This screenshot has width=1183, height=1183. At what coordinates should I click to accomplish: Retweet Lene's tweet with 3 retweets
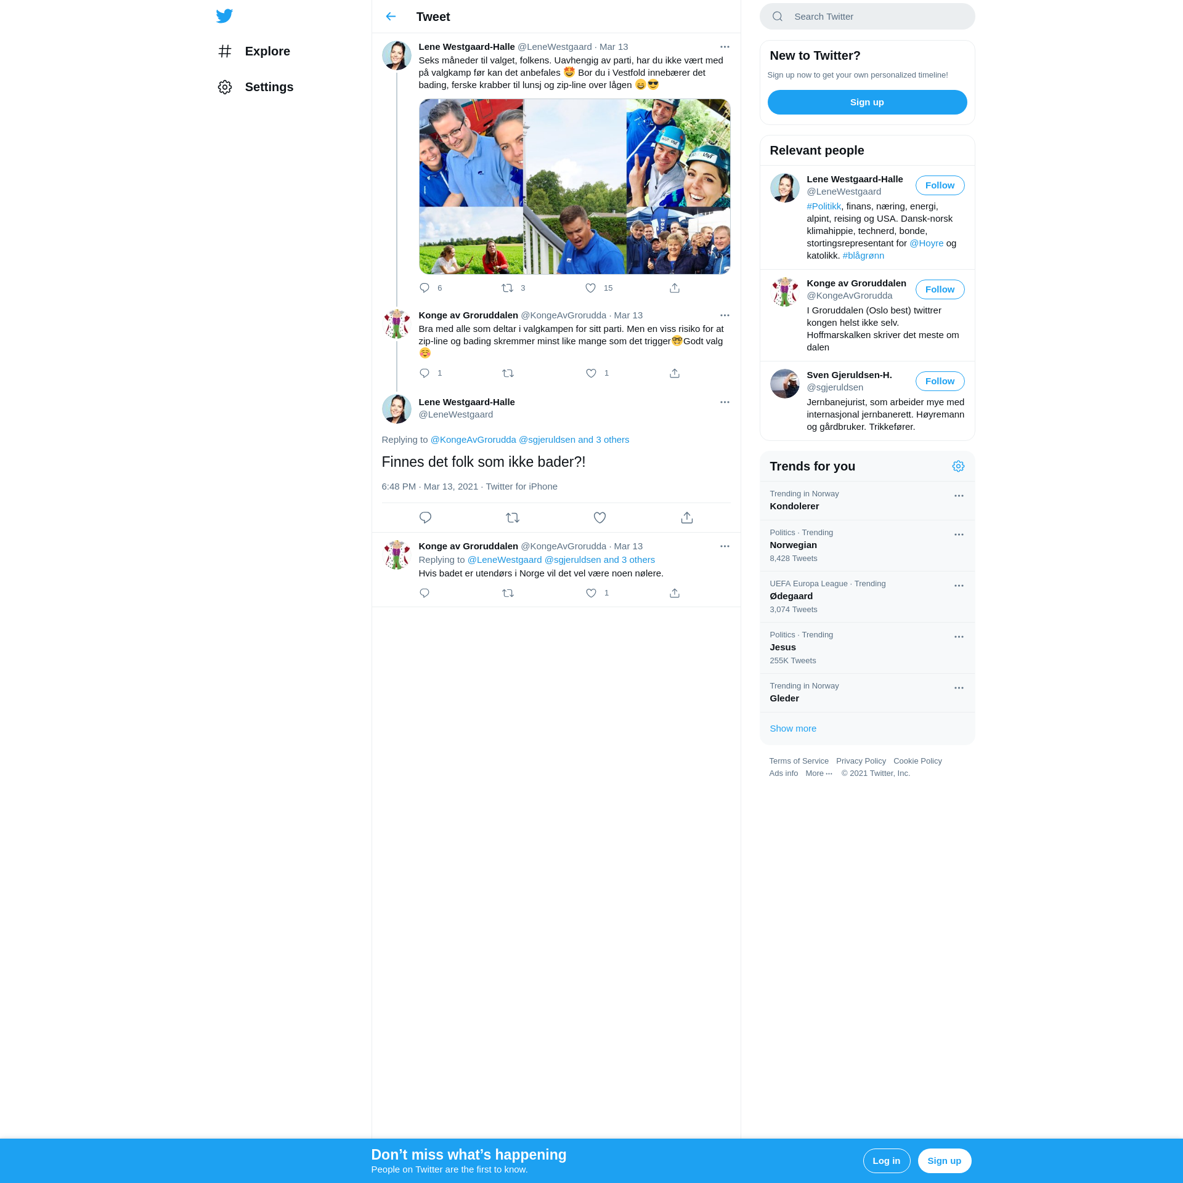point(507,288)
